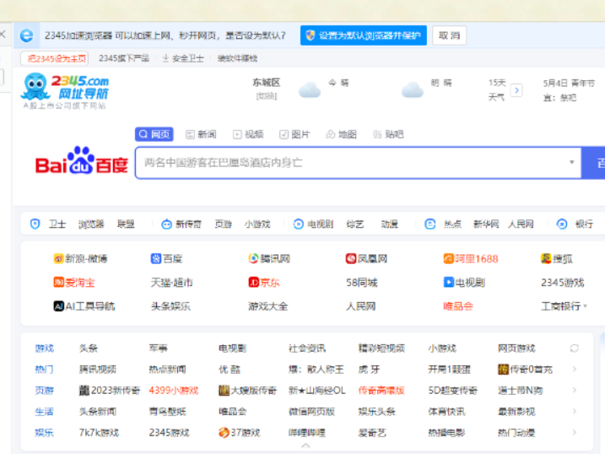Open 新浪·微博 site link
Screen dimensions: 605x454
[80, 258]
